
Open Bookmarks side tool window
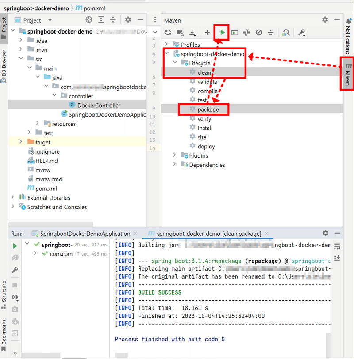click(x=4, y=335)
